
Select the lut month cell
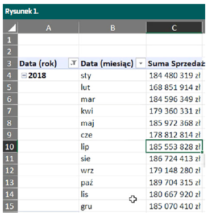[x=113, y=87]
